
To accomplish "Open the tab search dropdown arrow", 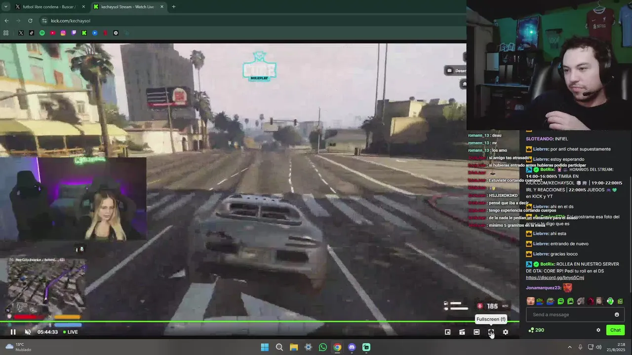I will click(x=6, y=7).
